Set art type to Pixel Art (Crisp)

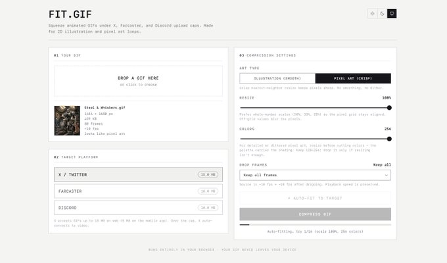353,78
